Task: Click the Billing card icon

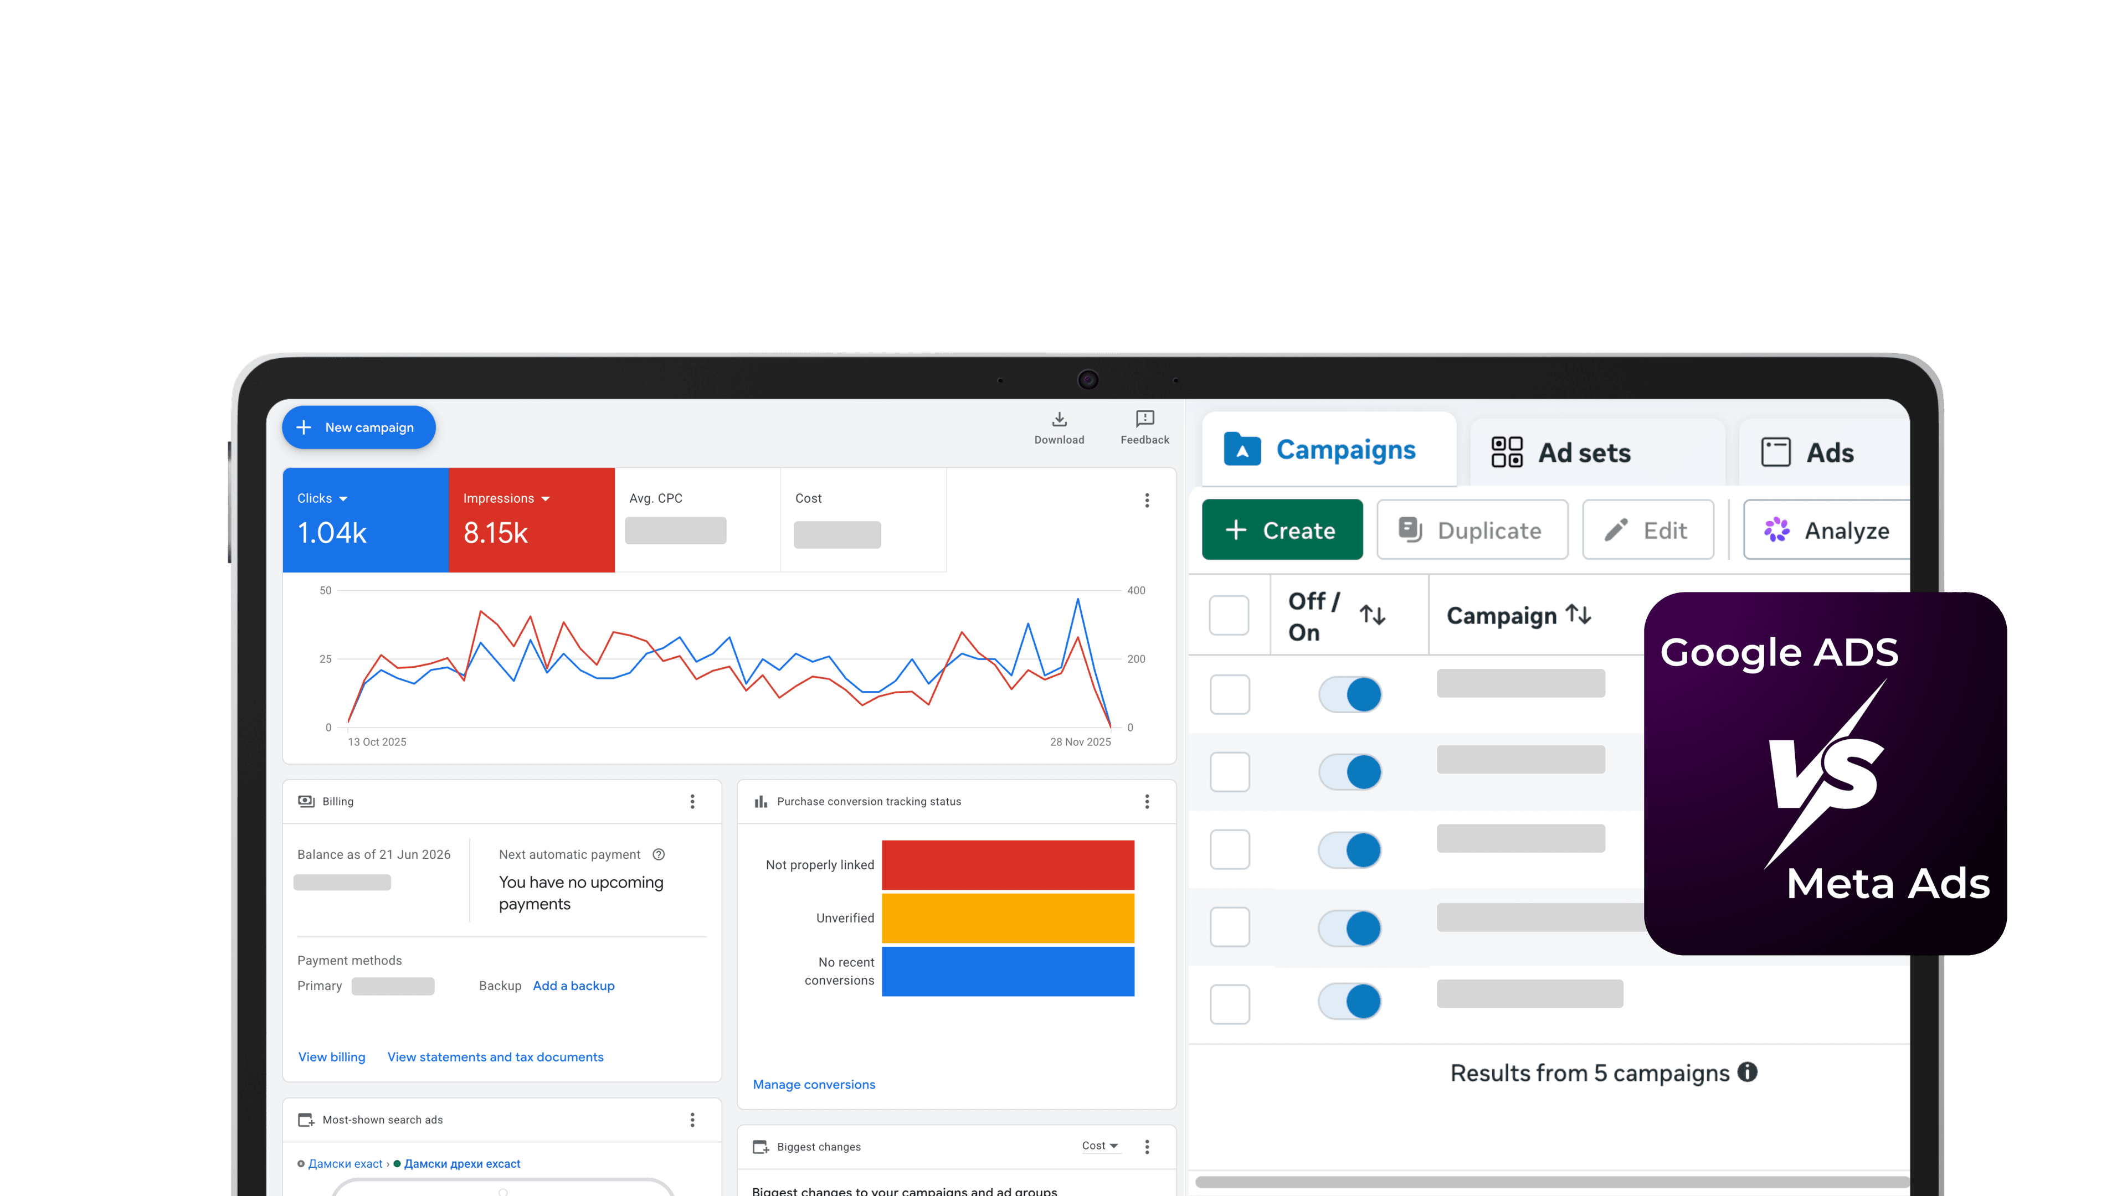Action: (306, 801)
